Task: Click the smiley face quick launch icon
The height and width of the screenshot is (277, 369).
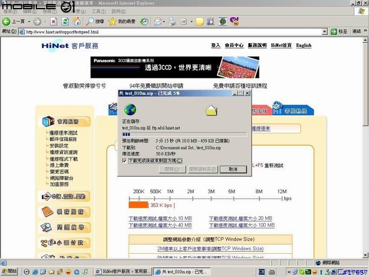Action: point(68,272)
